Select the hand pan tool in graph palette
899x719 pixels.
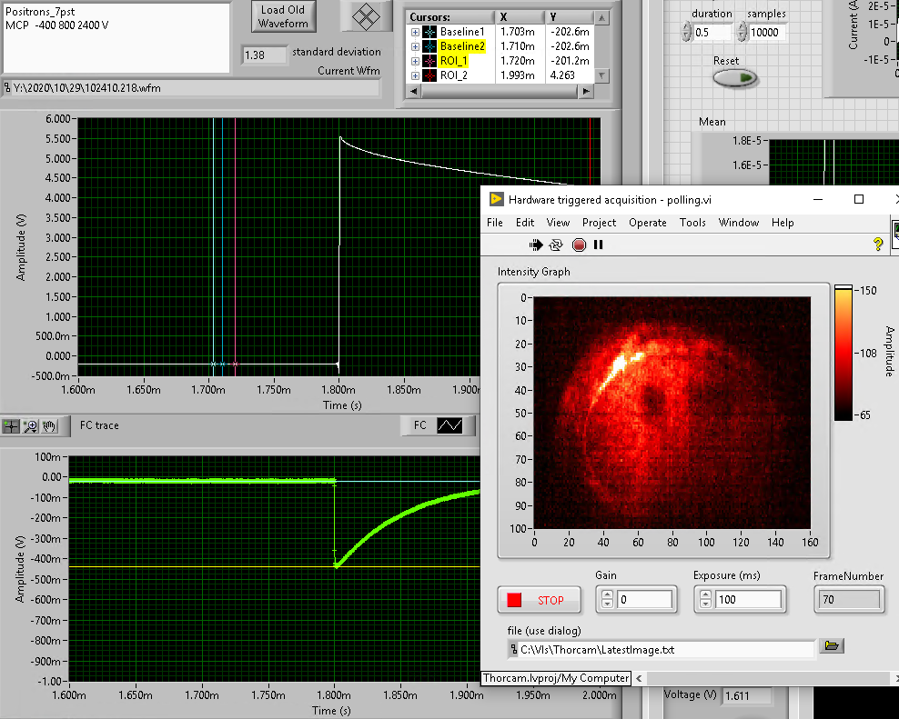[x=49, y=425]
